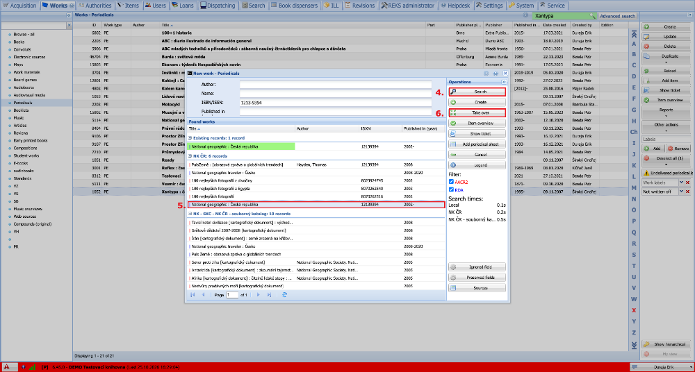Open the Dispatching tab
Image resolution: width=695 pixels, height=372 pixels.
(217, 6)
